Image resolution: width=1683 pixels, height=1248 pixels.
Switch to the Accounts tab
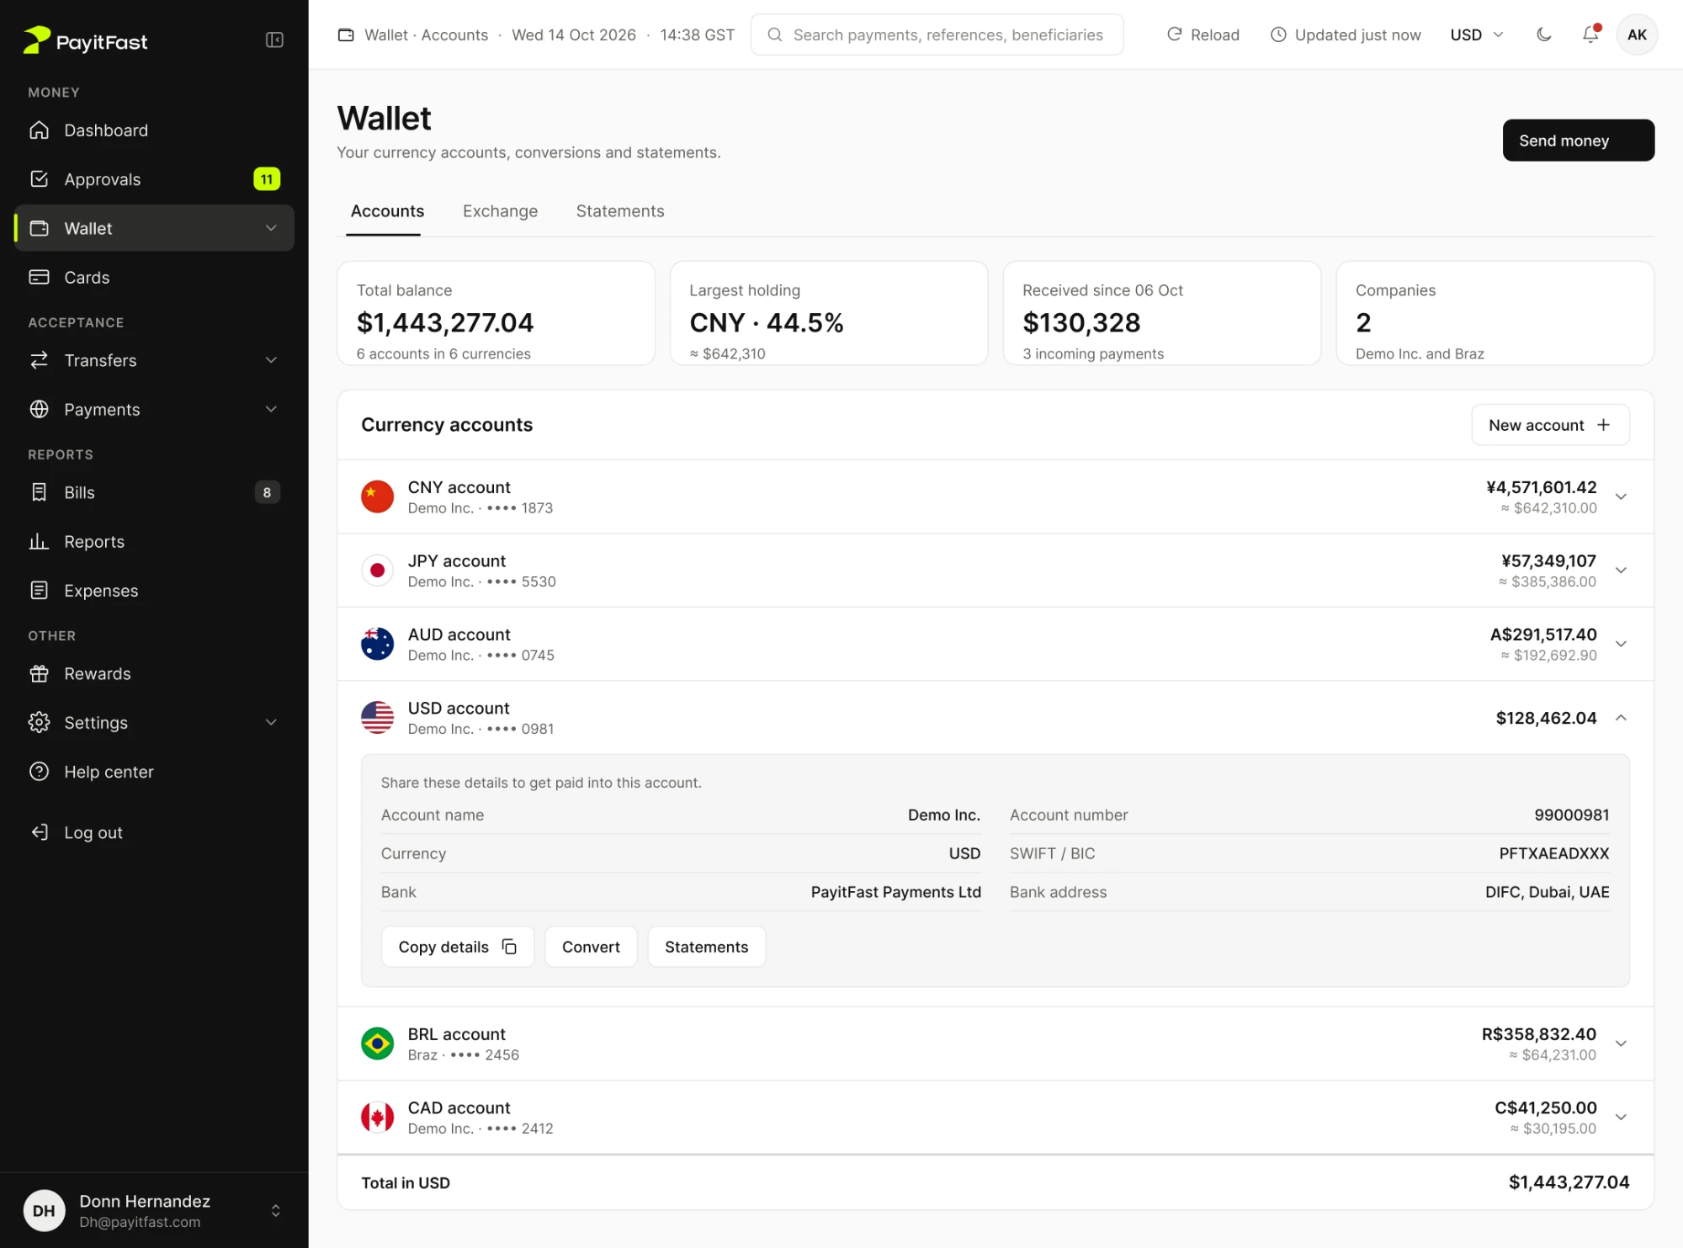pos(387,211)
